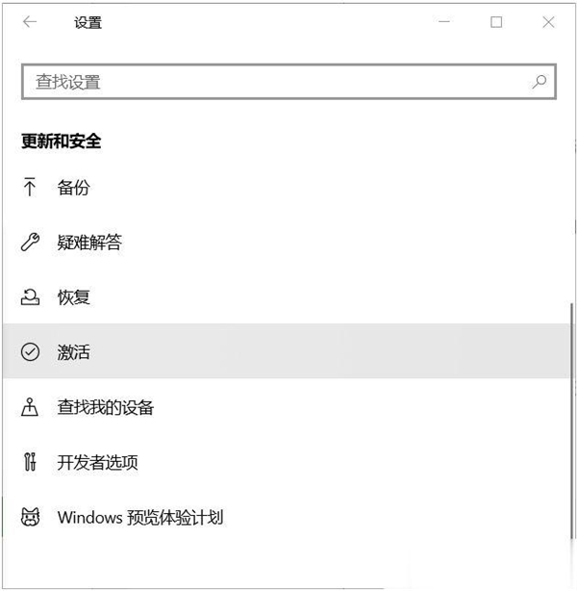Click the 疑难解答 wrench icon
The width and height of the screenshot is (577, 591).
pyautogui.click(x=30, y=243)
